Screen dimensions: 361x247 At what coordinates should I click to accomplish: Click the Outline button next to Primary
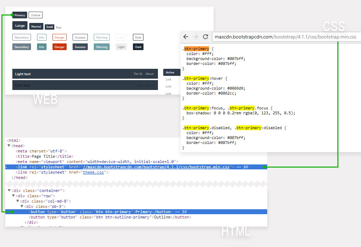35,15
